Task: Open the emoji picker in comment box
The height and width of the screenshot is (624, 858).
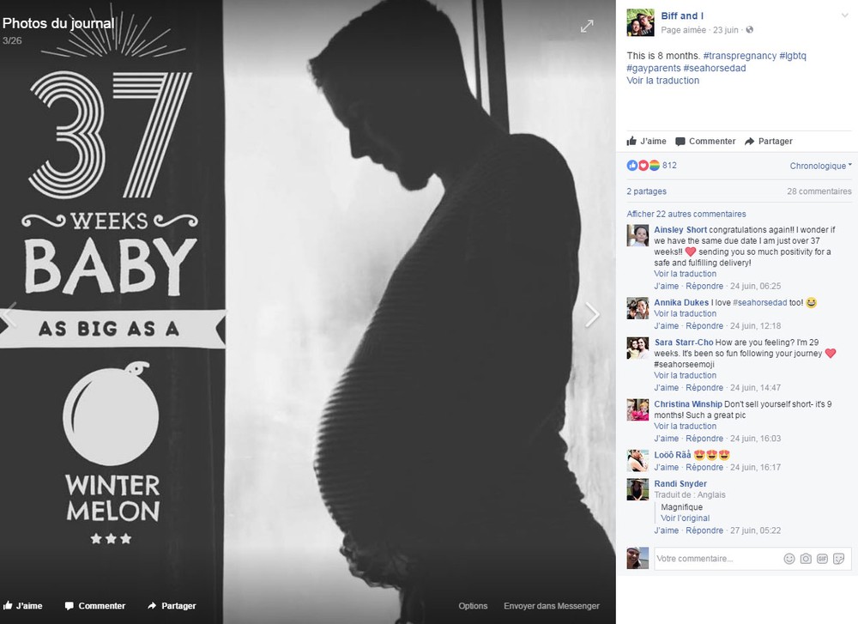Action: (789, 558)
